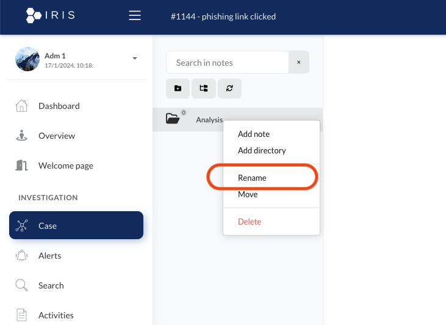Click the Dashboard house icon
The height and width of the screenshot is (325, 446).
pos(21,106)
